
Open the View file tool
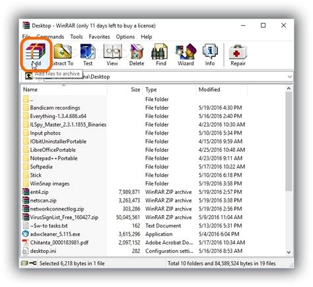[112, 51]
